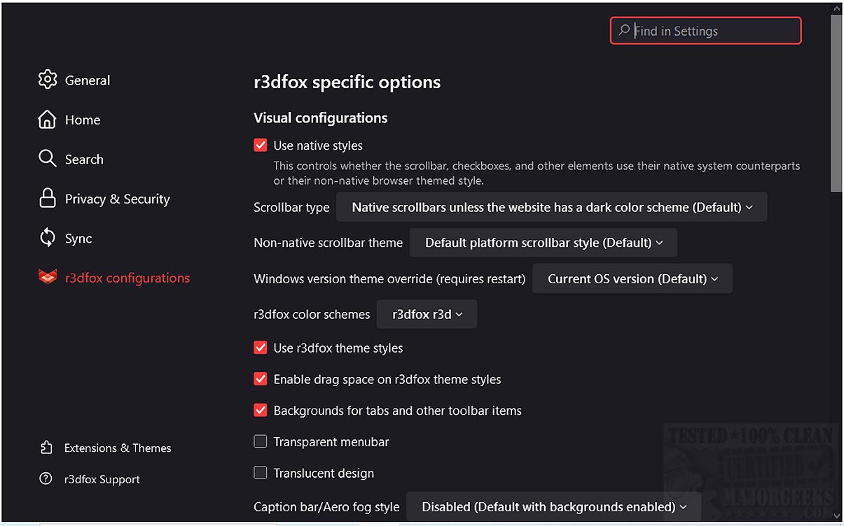Click the Privacy & Security lock icon
The height and width of the screenshot is (526, 844).
tap(48, 199)
